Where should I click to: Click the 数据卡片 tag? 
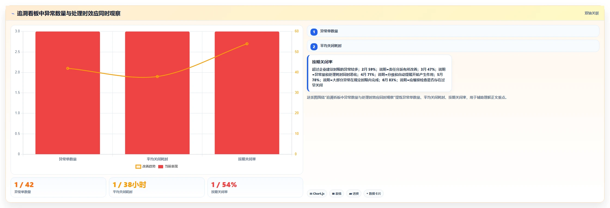click(373, 194)
